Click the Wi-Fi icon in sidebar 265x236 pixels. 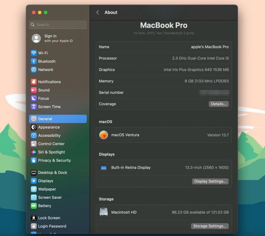pos(33,53)
